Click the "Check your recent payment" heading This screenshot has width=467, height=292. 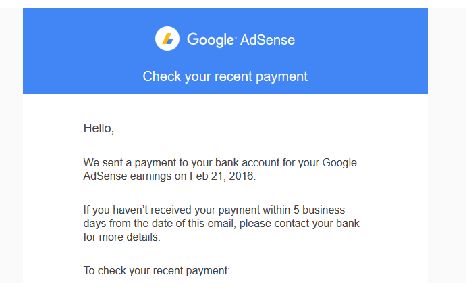click(225, 76)
